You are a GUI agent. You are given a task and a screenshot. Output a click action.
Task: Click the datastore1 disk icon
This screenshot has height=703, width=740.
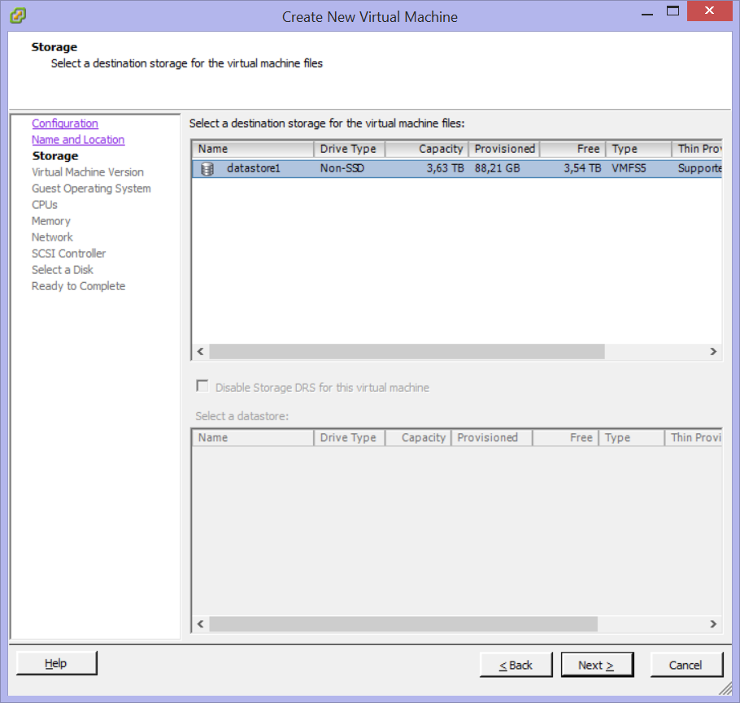click(x=207, y=168)
